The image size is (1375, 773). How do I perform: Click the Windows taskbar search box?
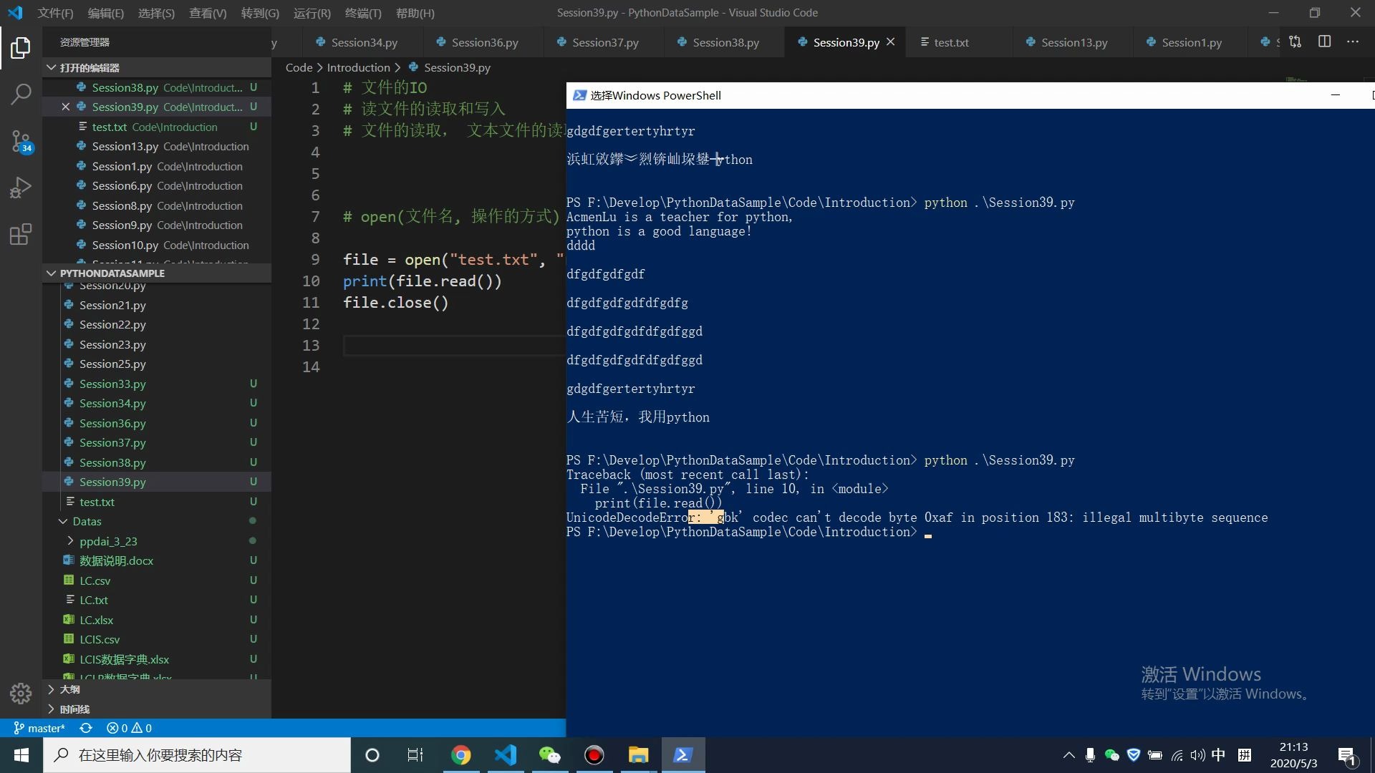pos(197,755)
